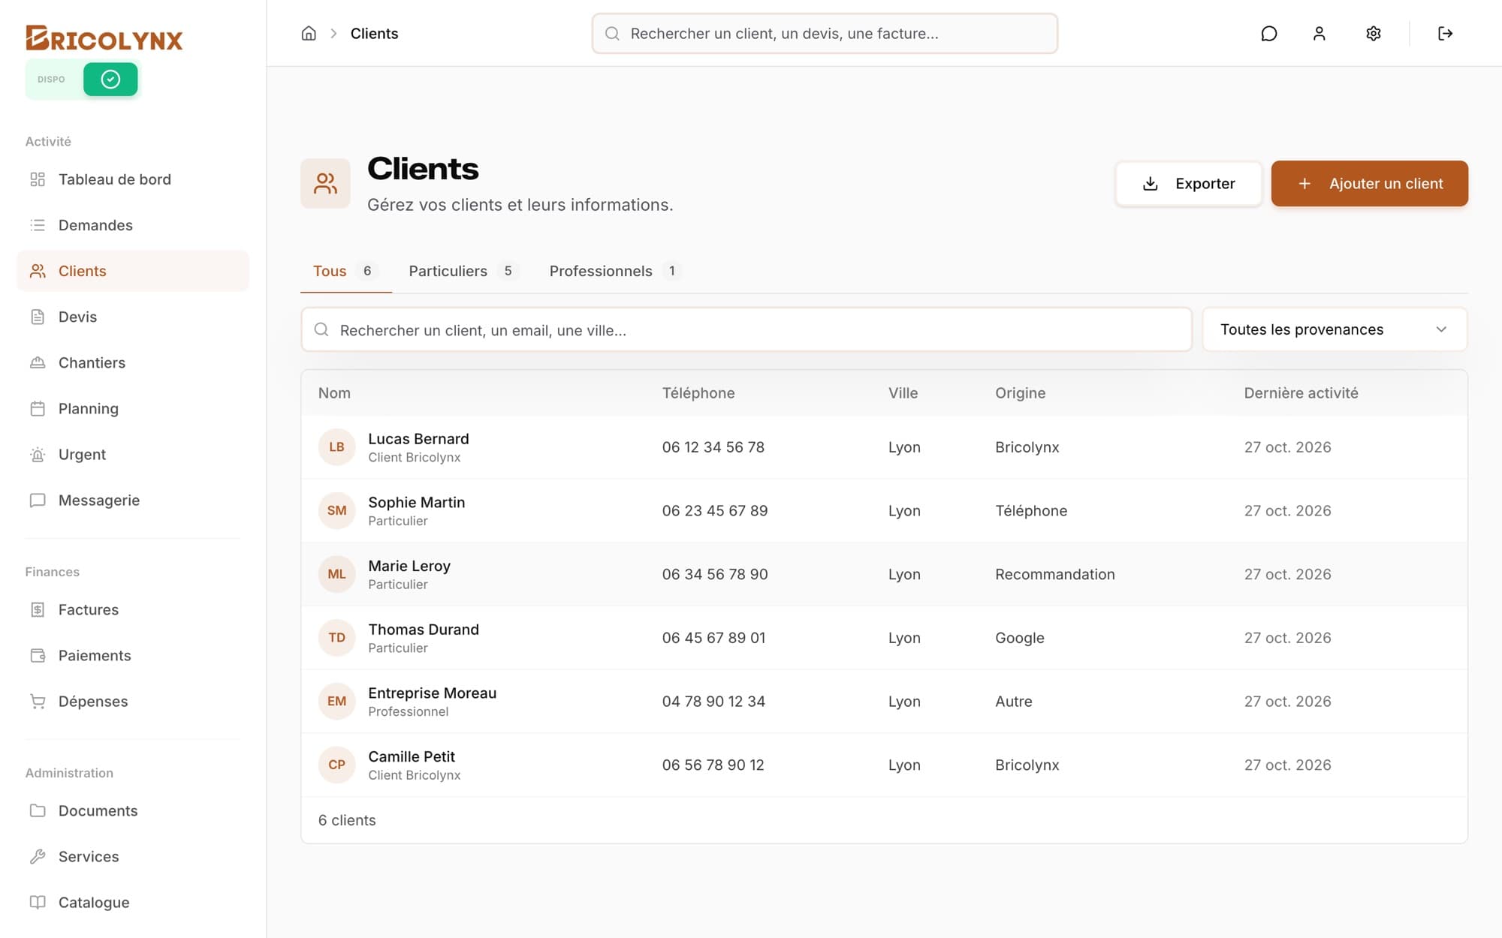This screenshot has width=1502, height=938.
Task: Select Clients in the sidebar menu
Action: point(133,271)
